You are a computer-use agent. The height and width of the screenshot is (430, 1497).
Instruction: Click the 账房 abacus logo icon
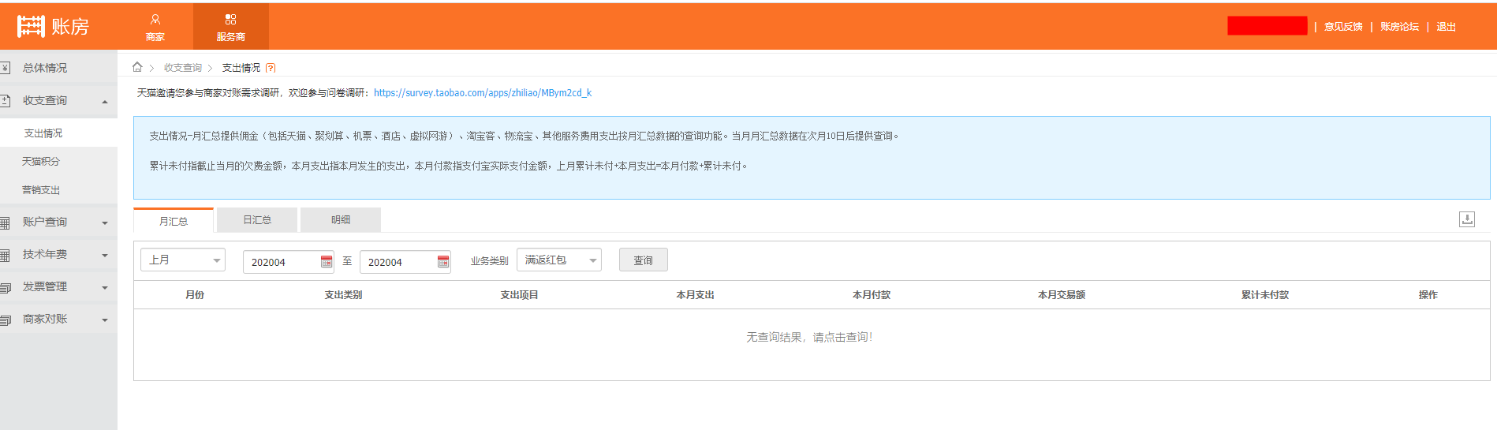[31, 26]
